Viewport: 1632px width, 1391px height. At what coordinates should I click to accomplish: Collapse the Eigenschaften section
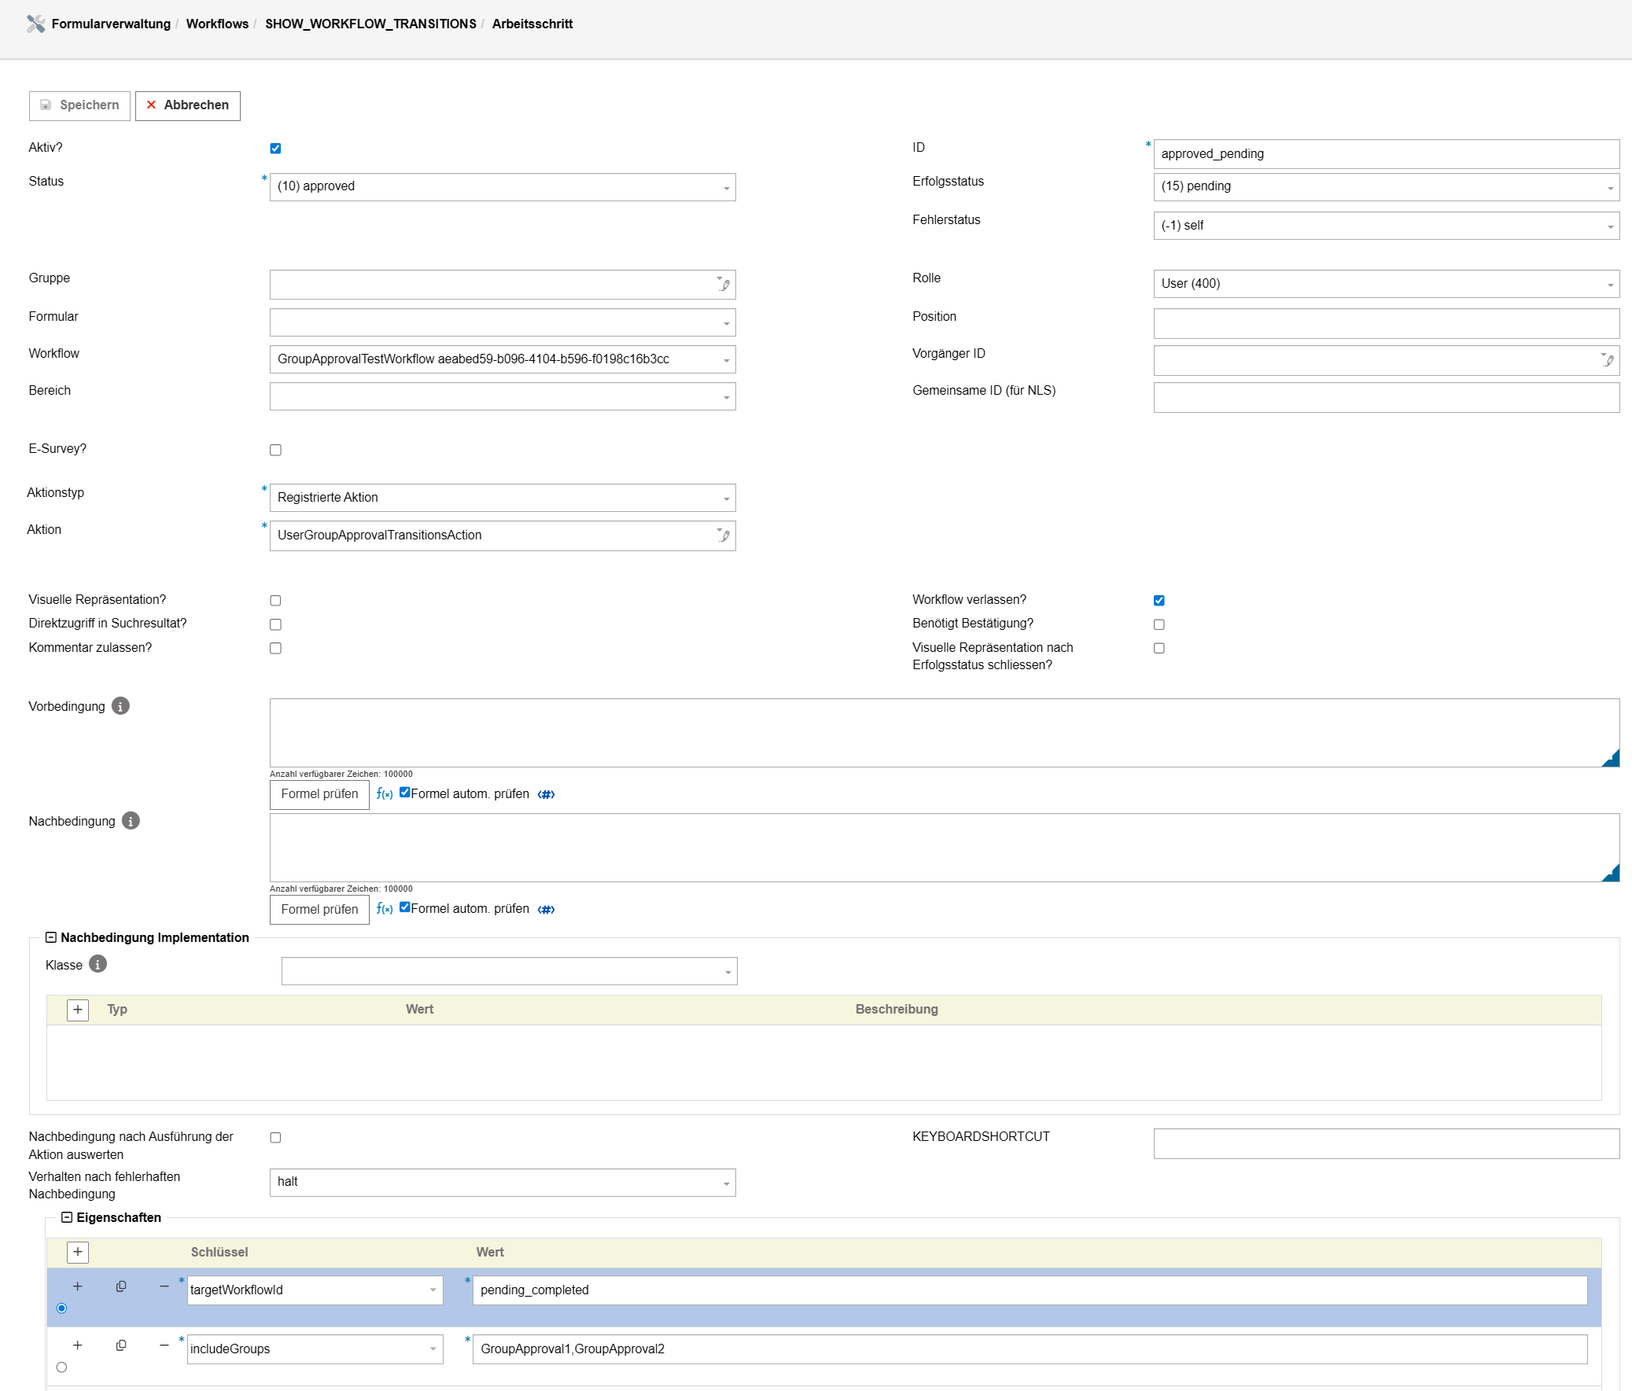[x=67, y=1217]
